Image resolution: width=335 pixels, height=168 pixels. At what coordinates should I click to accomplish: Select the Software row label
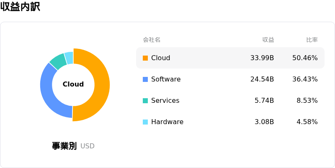166,79
